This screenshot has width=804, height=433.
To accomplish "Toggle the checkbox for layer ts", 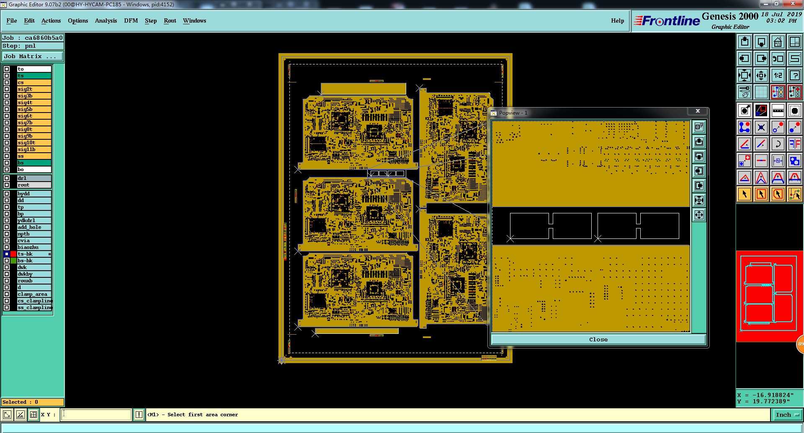I will [x=7, y=76].
